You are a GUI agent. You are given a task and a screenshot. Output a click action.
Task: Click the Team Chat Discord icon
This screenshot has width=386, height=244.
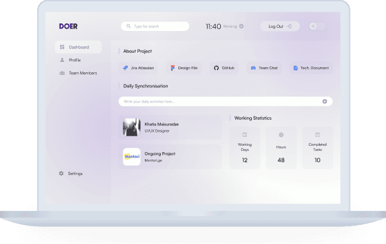[253, 68]
